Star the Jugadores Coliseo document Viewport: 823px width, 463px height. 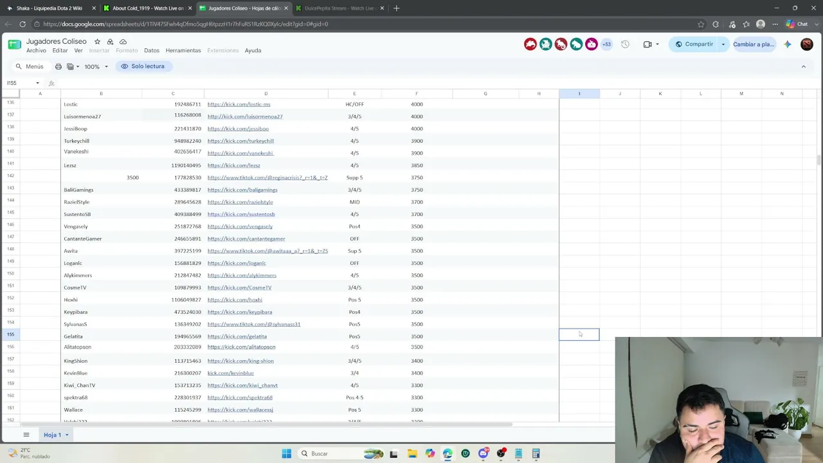pos(97,41)
